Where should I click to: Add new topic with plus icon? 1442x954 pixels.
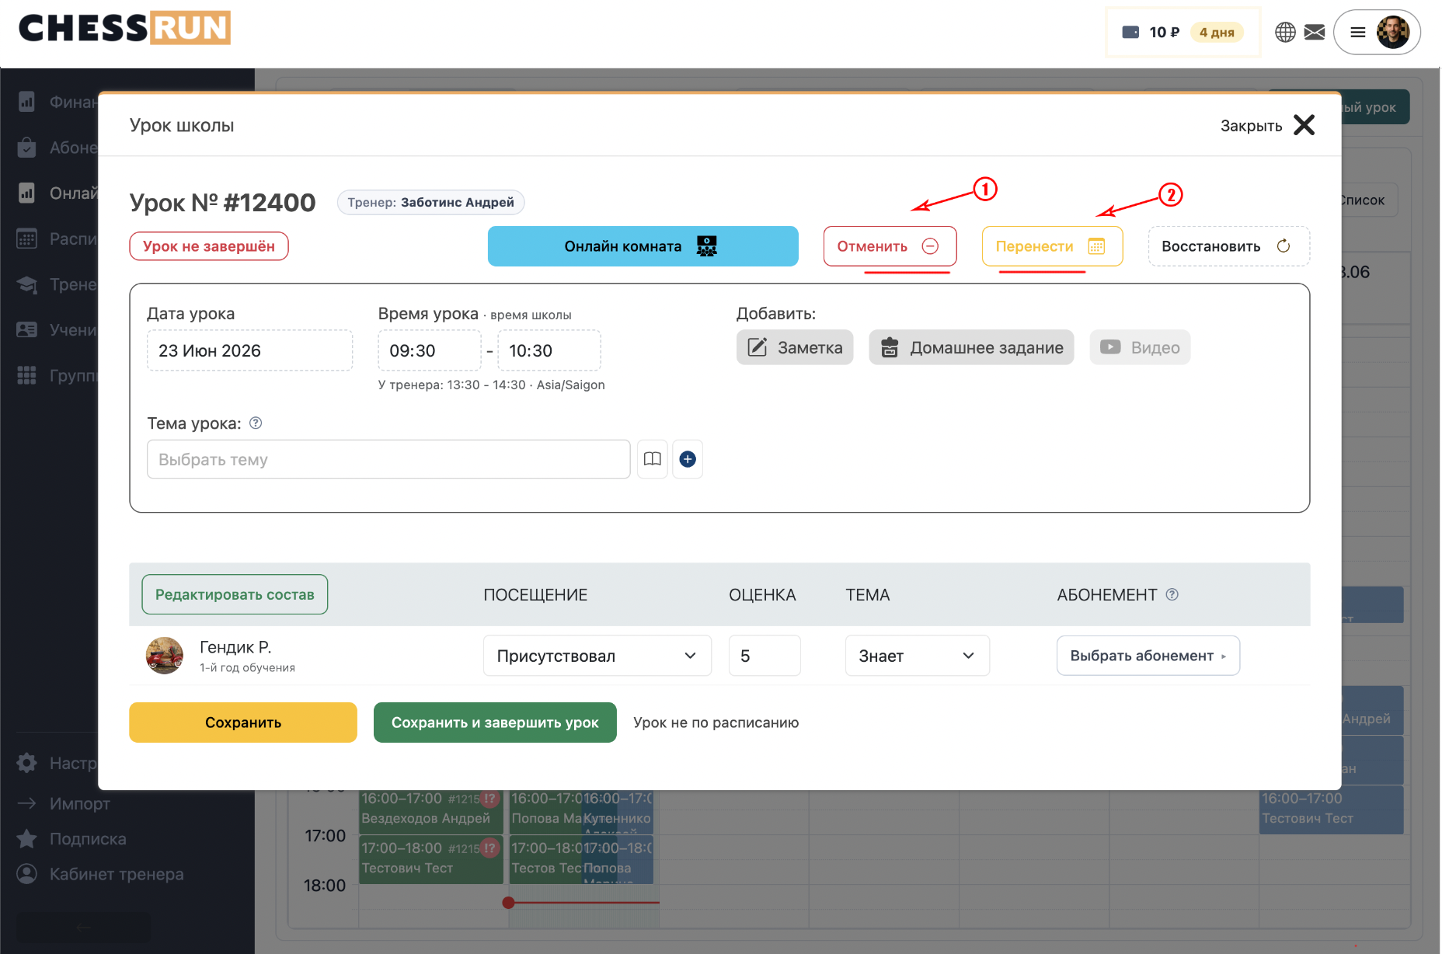(688, 459)
